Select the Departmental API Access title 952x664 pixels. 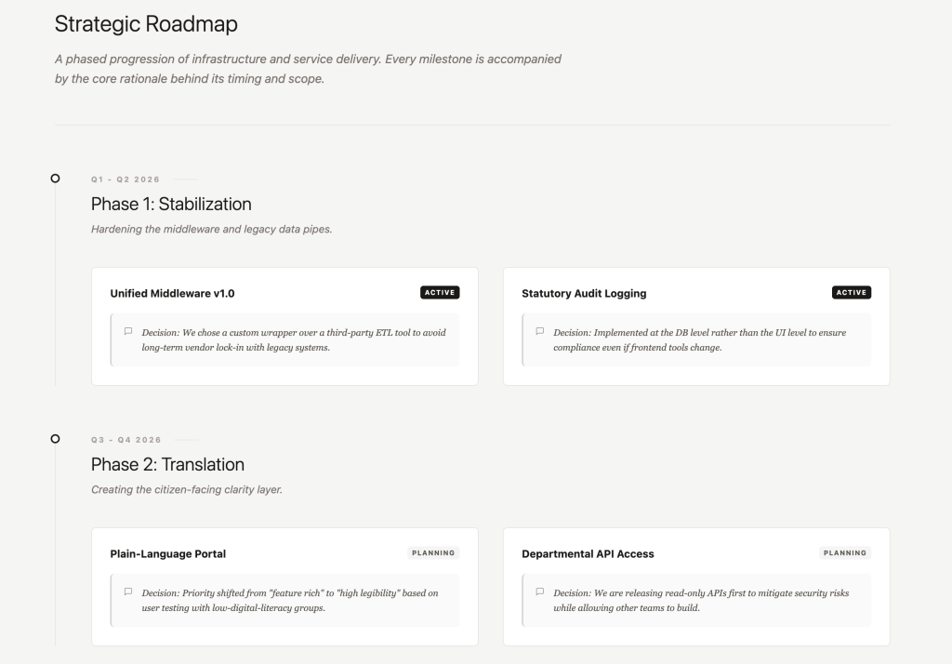[588, 553]
